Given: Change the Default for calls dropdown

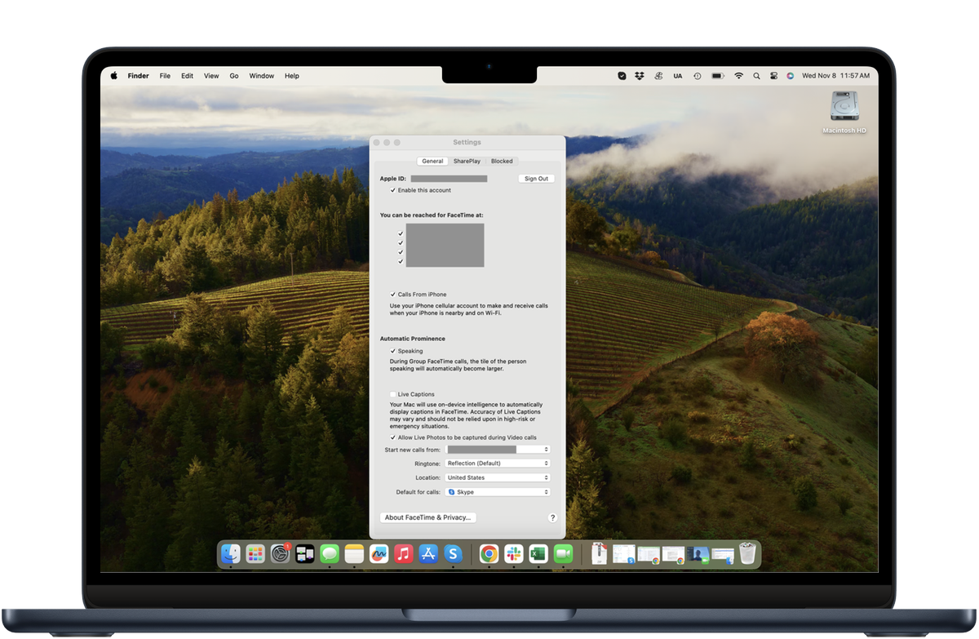Looking at the screenshot, I should (498, 491).
